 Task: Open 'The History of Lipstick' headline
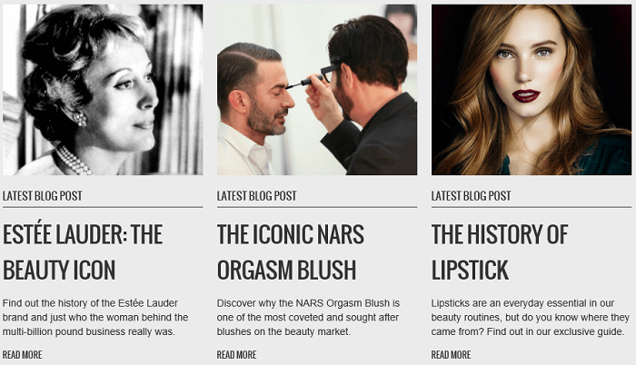click(x=500, y=252)
